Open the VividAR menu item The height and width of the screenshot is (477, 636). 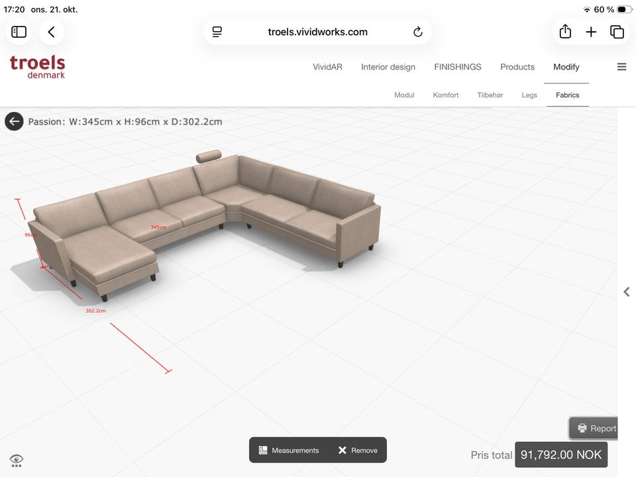(327, 67)
